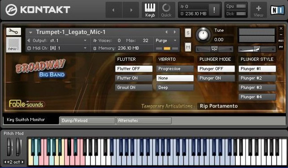This screenshot has width=288, height=168.
Task: Choose Plunger #1 style
Action: click(x=257, y=69)
